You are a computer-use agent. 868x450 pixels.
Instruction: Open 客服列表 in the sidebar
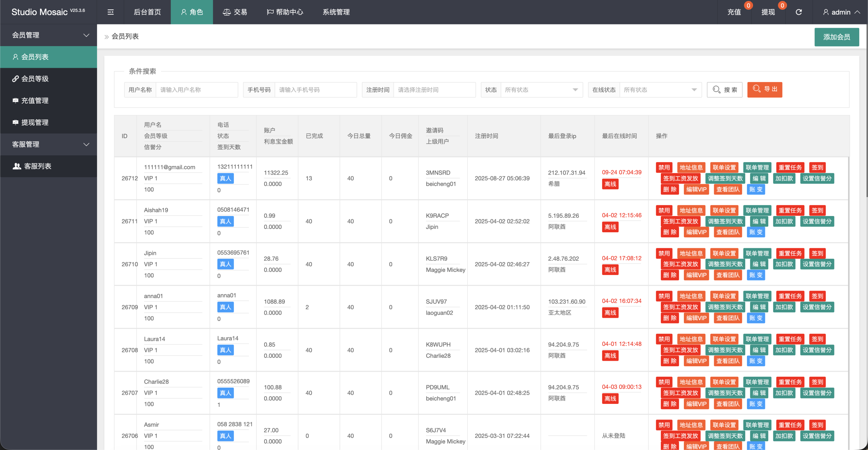point(37,166)
